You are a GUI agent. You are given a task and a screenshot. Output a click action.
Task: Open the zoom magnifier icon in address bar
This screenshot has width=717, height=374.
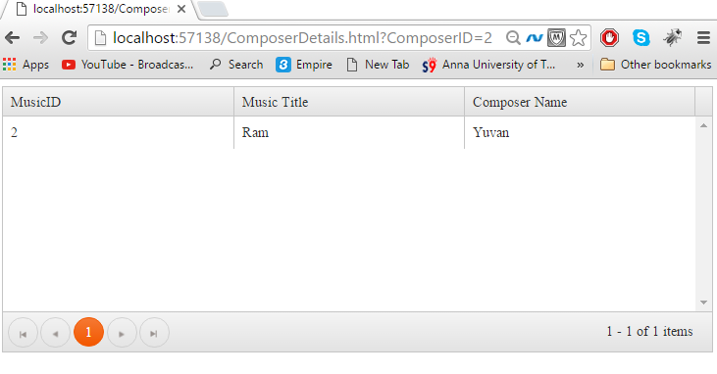tap(513, 38)
